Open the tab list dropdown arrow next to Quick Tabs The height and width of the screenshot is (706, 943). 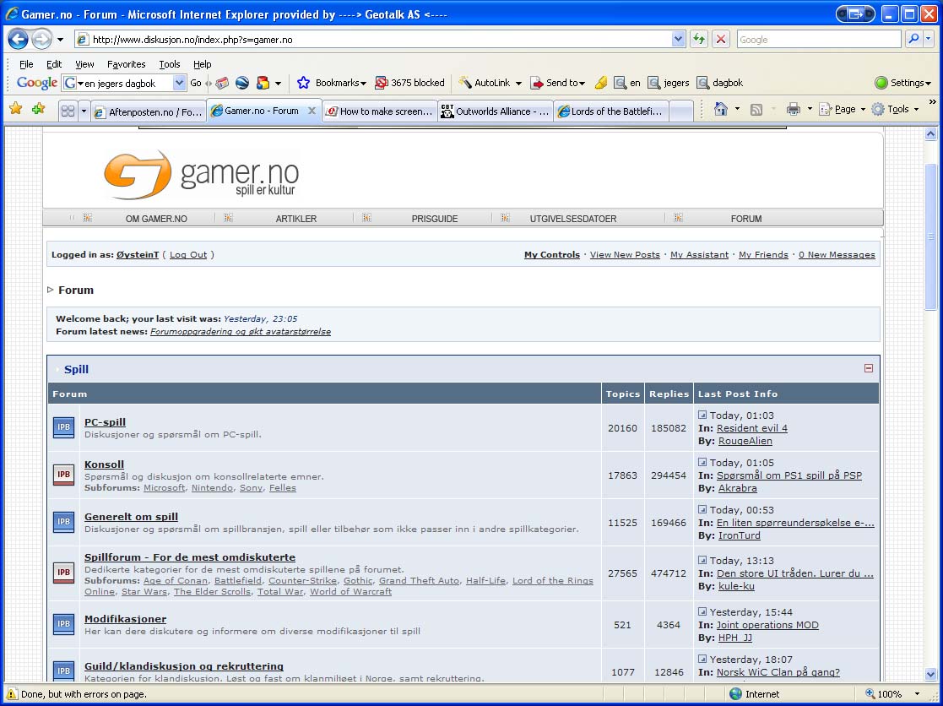pyautogui.click(x=84, y=111)
